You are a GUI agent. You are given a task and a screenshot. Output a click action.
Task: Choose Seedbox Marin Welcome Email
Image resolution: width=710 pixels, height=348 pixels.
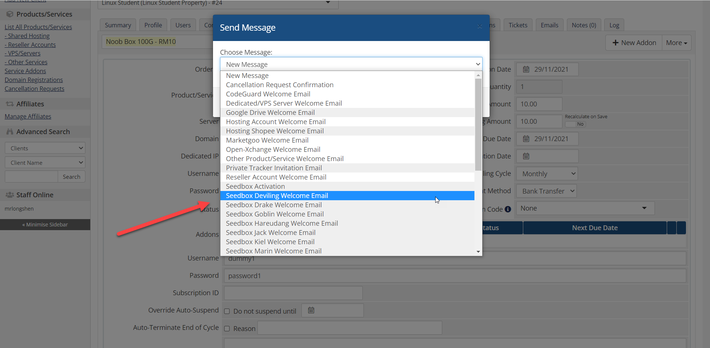point(348,251)
